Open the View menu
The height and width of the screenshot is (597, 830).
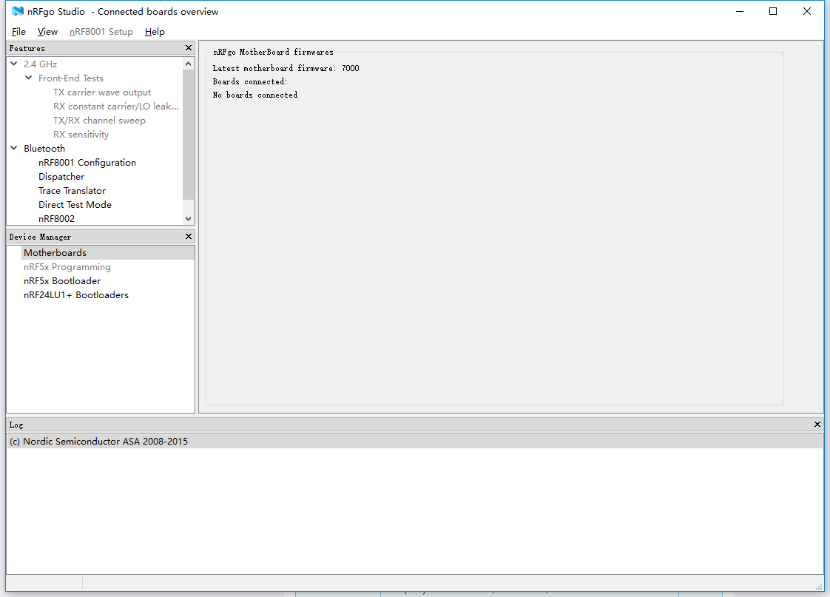[47, 32]
